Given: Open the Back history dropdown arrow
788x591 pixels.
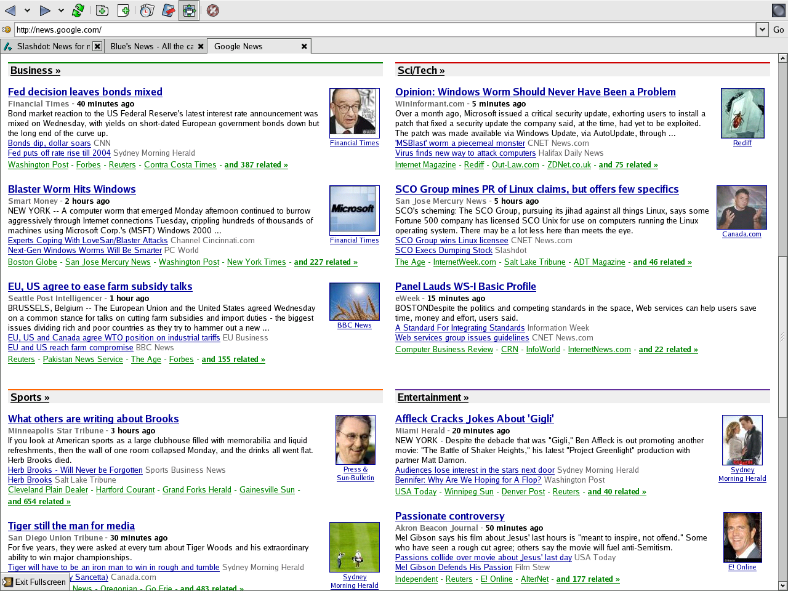Looking at the screenshot, I should [x=27, y=10].
